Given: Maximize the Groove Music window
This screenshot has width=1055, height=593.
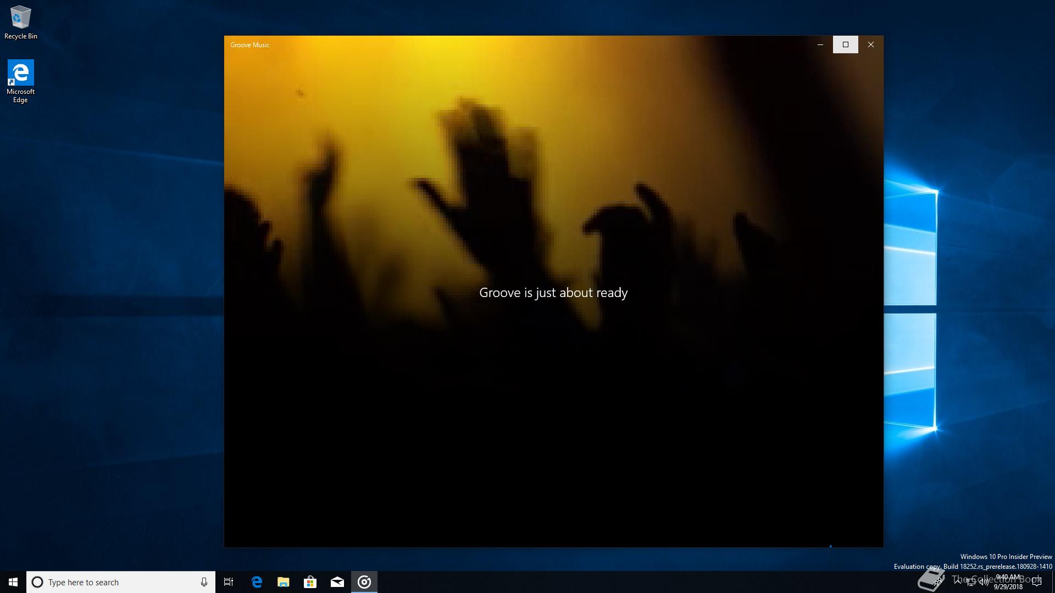Looking at the screenshot, I should tap(846, 44).
